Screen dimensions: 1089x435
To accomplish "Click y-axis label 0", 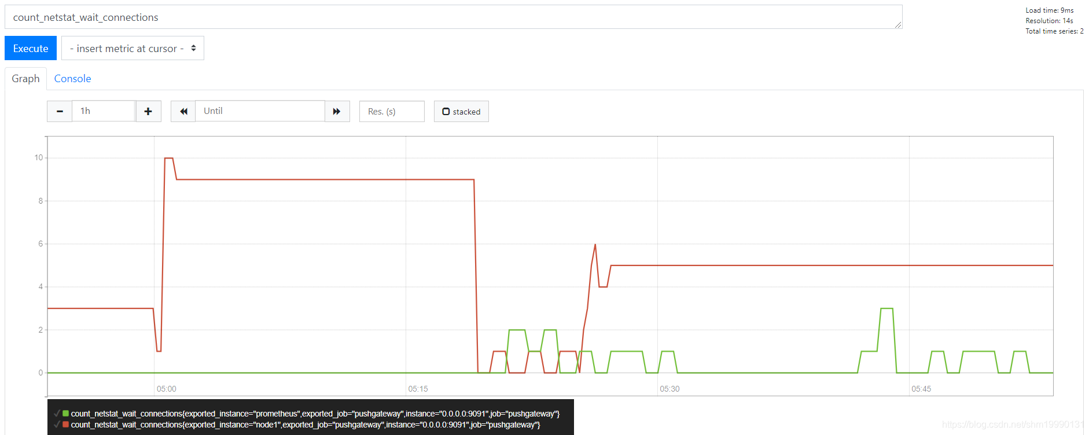I will point(41,373).
